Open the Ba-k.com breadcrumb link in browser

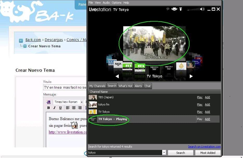point(33,40)
